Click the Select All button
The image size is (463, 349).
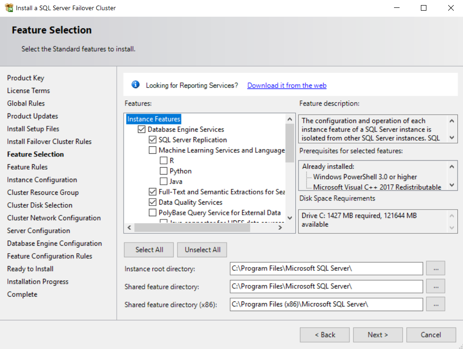(150, 250)
